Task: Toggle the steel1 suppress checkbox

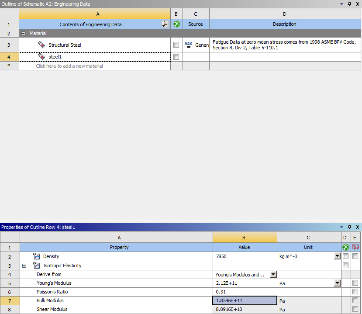Action: 176,57
